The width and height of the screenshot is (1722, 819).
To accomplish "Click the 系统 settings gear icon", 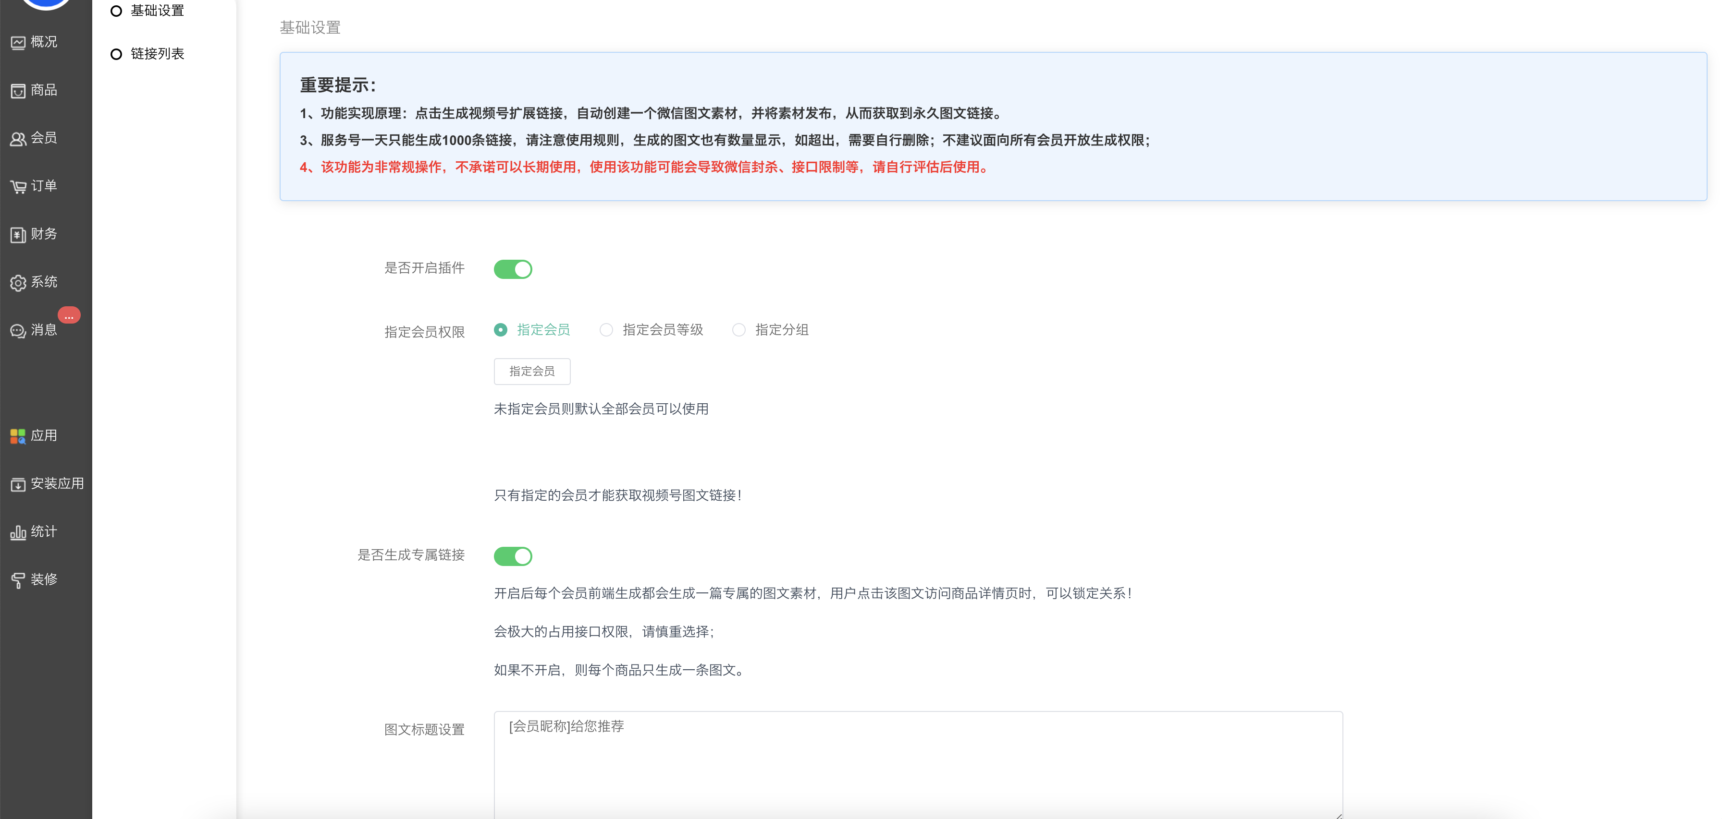I will coord(18,283).
